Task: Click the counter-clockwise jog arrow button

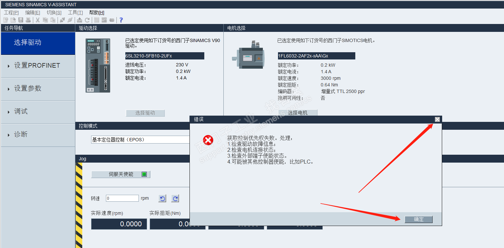Action: 162,198
